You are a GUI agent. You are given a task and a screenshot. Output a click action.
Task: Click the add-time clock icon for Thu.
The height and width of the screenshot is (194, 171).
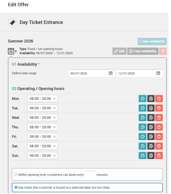pos(142,127)
